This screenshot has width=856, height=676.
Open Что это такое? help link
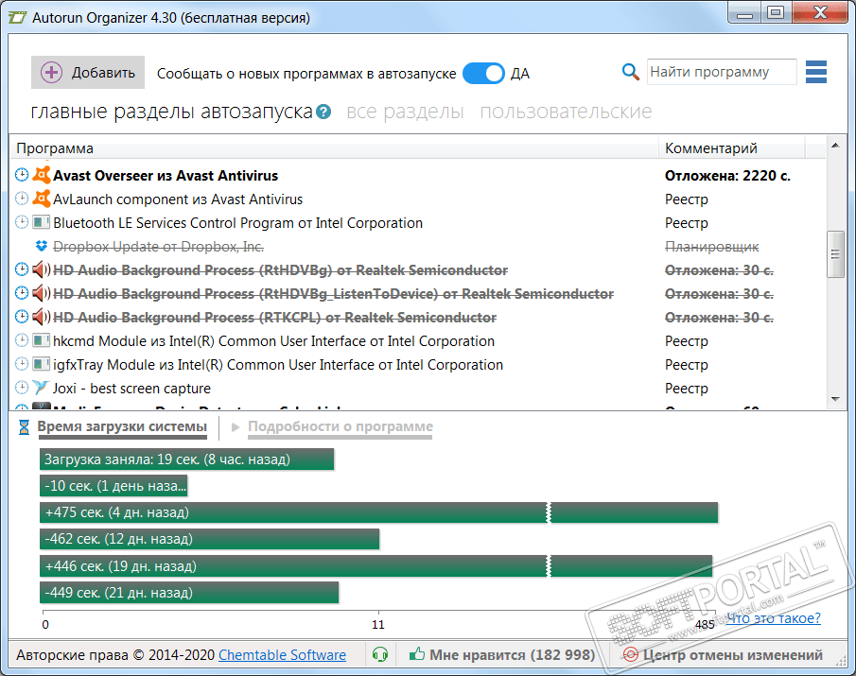[x=774, y=618]
